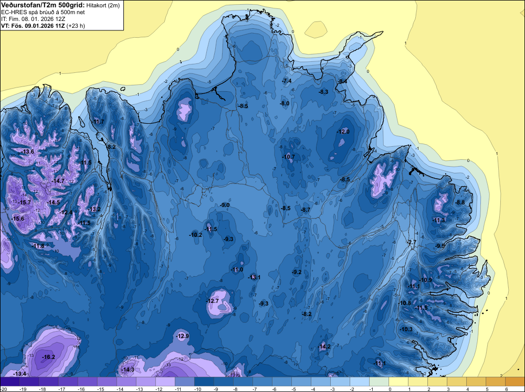Pick the legend swatch between -5 and -4
Screen dimensions: 525x392
pos(301,382)
